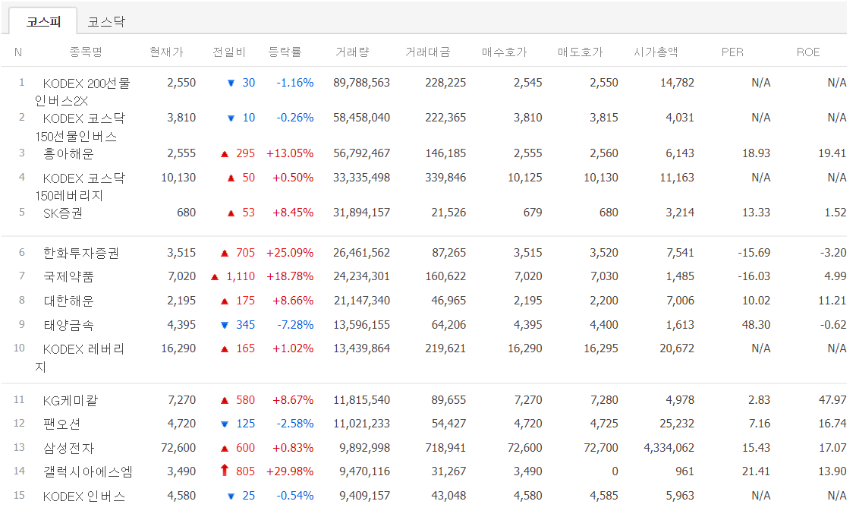Open 국제약품 stock page

pos(68,277)
